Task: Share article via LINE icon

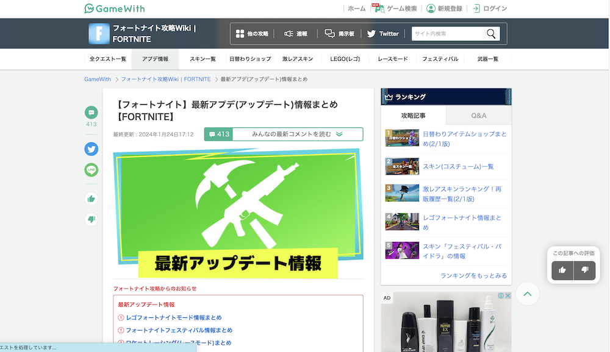Action: [91, 170]
